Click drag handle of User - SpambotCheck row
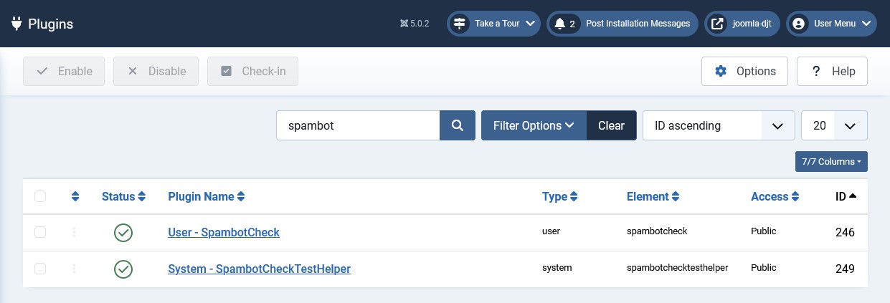890x303 pixels. 75,232
